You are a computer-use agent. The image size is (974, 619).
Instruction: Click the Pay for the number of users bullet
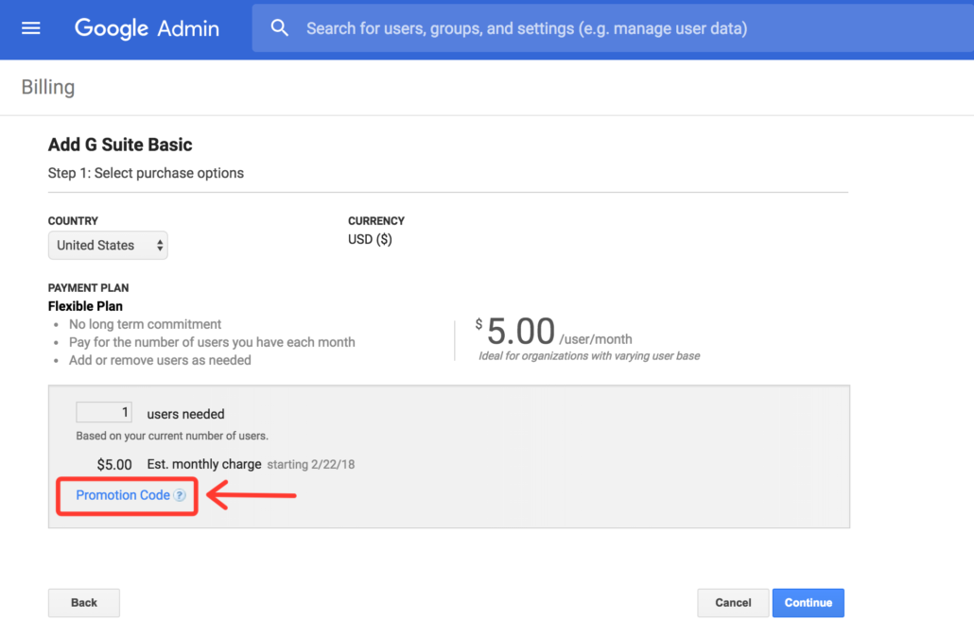pyautogui.click(x=212, y=342)
